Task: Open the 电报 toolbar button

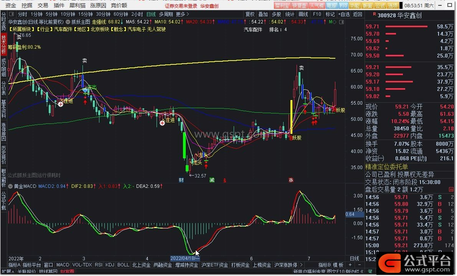Action: coord(332,5)
